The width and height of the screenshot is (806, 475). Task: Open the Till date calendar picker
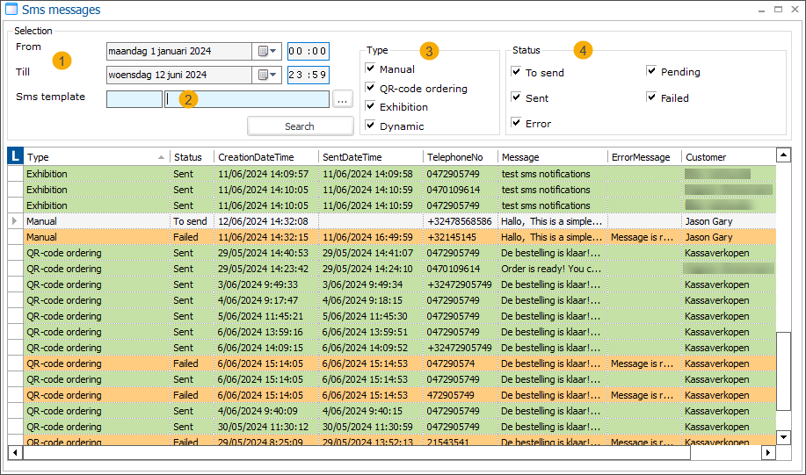267,75
